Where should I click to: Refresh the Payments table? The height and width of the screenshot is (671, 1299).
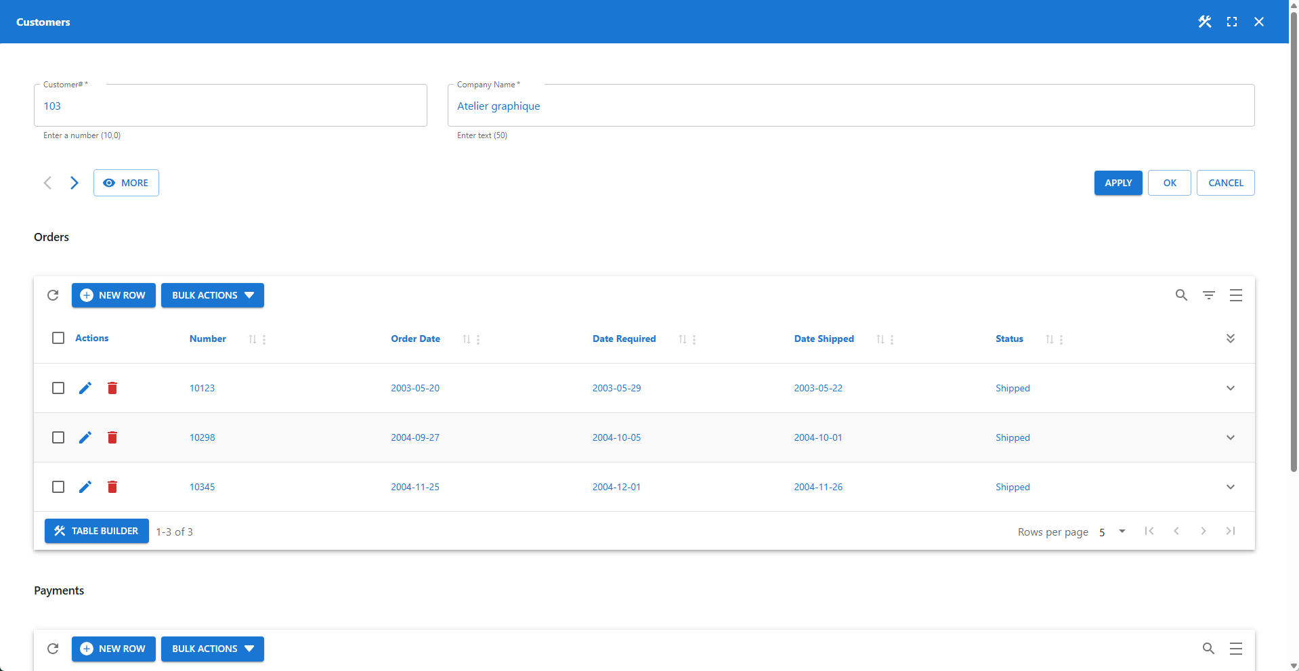coord(53,649)
